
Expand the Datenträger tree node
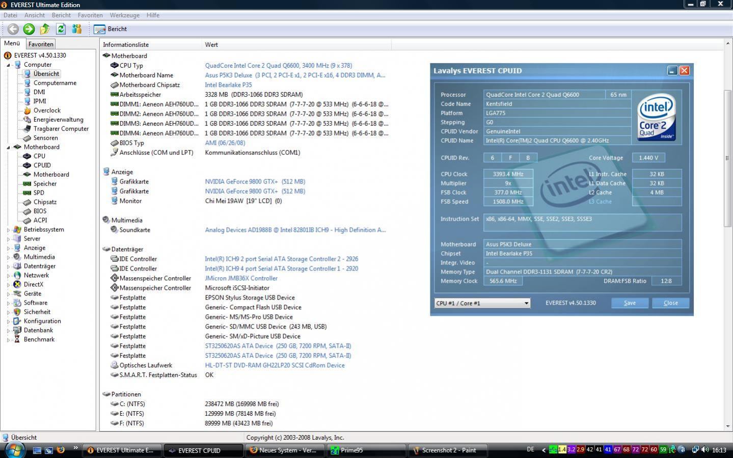9,267
